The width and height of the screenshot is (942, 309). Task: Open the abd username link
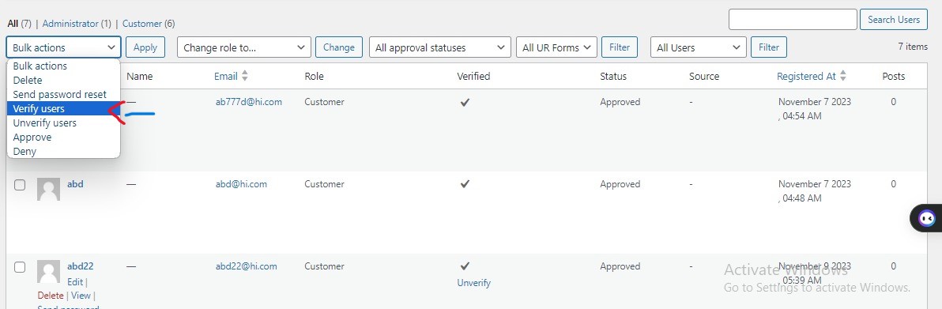pos(75,184)
